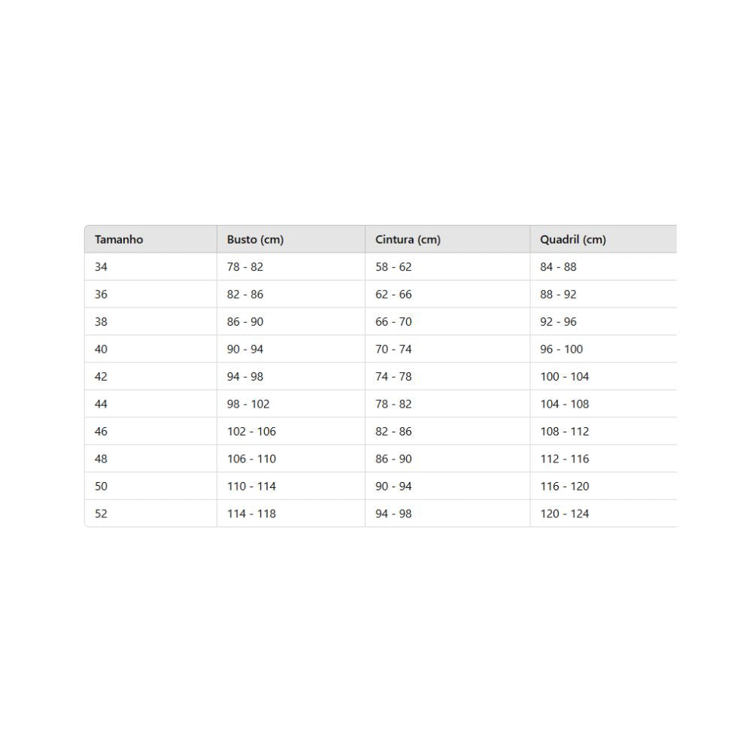The image size is (752, 752).
Task: Select size 36 in Tamanho column
Action: point(102,294)
